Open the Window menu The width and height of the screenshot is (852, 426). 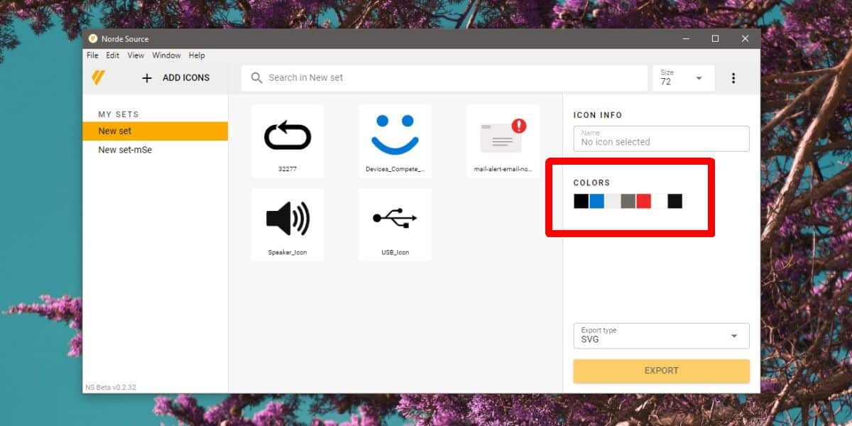166,55
